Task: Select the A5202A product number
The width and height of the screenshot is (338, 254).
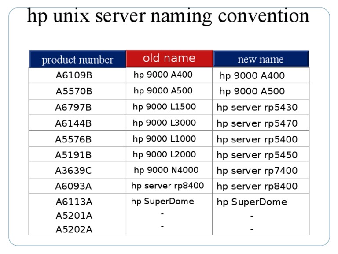Action: tap(74, 229)
